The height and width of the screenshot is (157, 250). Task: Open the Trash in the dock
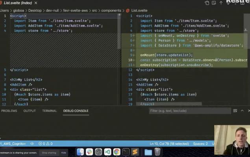(157, 152)
